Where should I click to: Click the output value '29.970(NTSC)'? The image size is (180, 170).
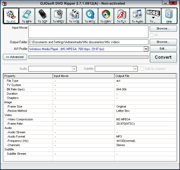125,124
